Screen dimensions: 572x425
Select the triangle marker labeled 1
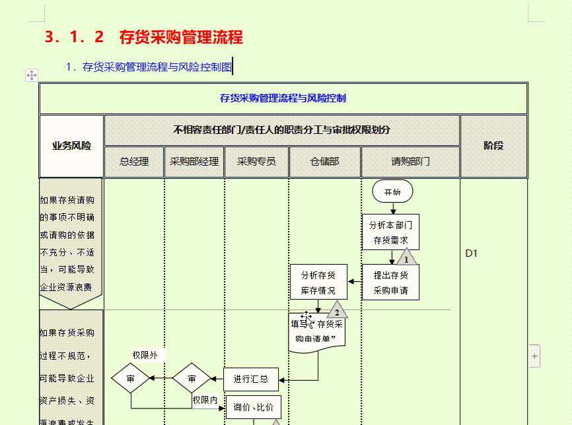[406, 257]
